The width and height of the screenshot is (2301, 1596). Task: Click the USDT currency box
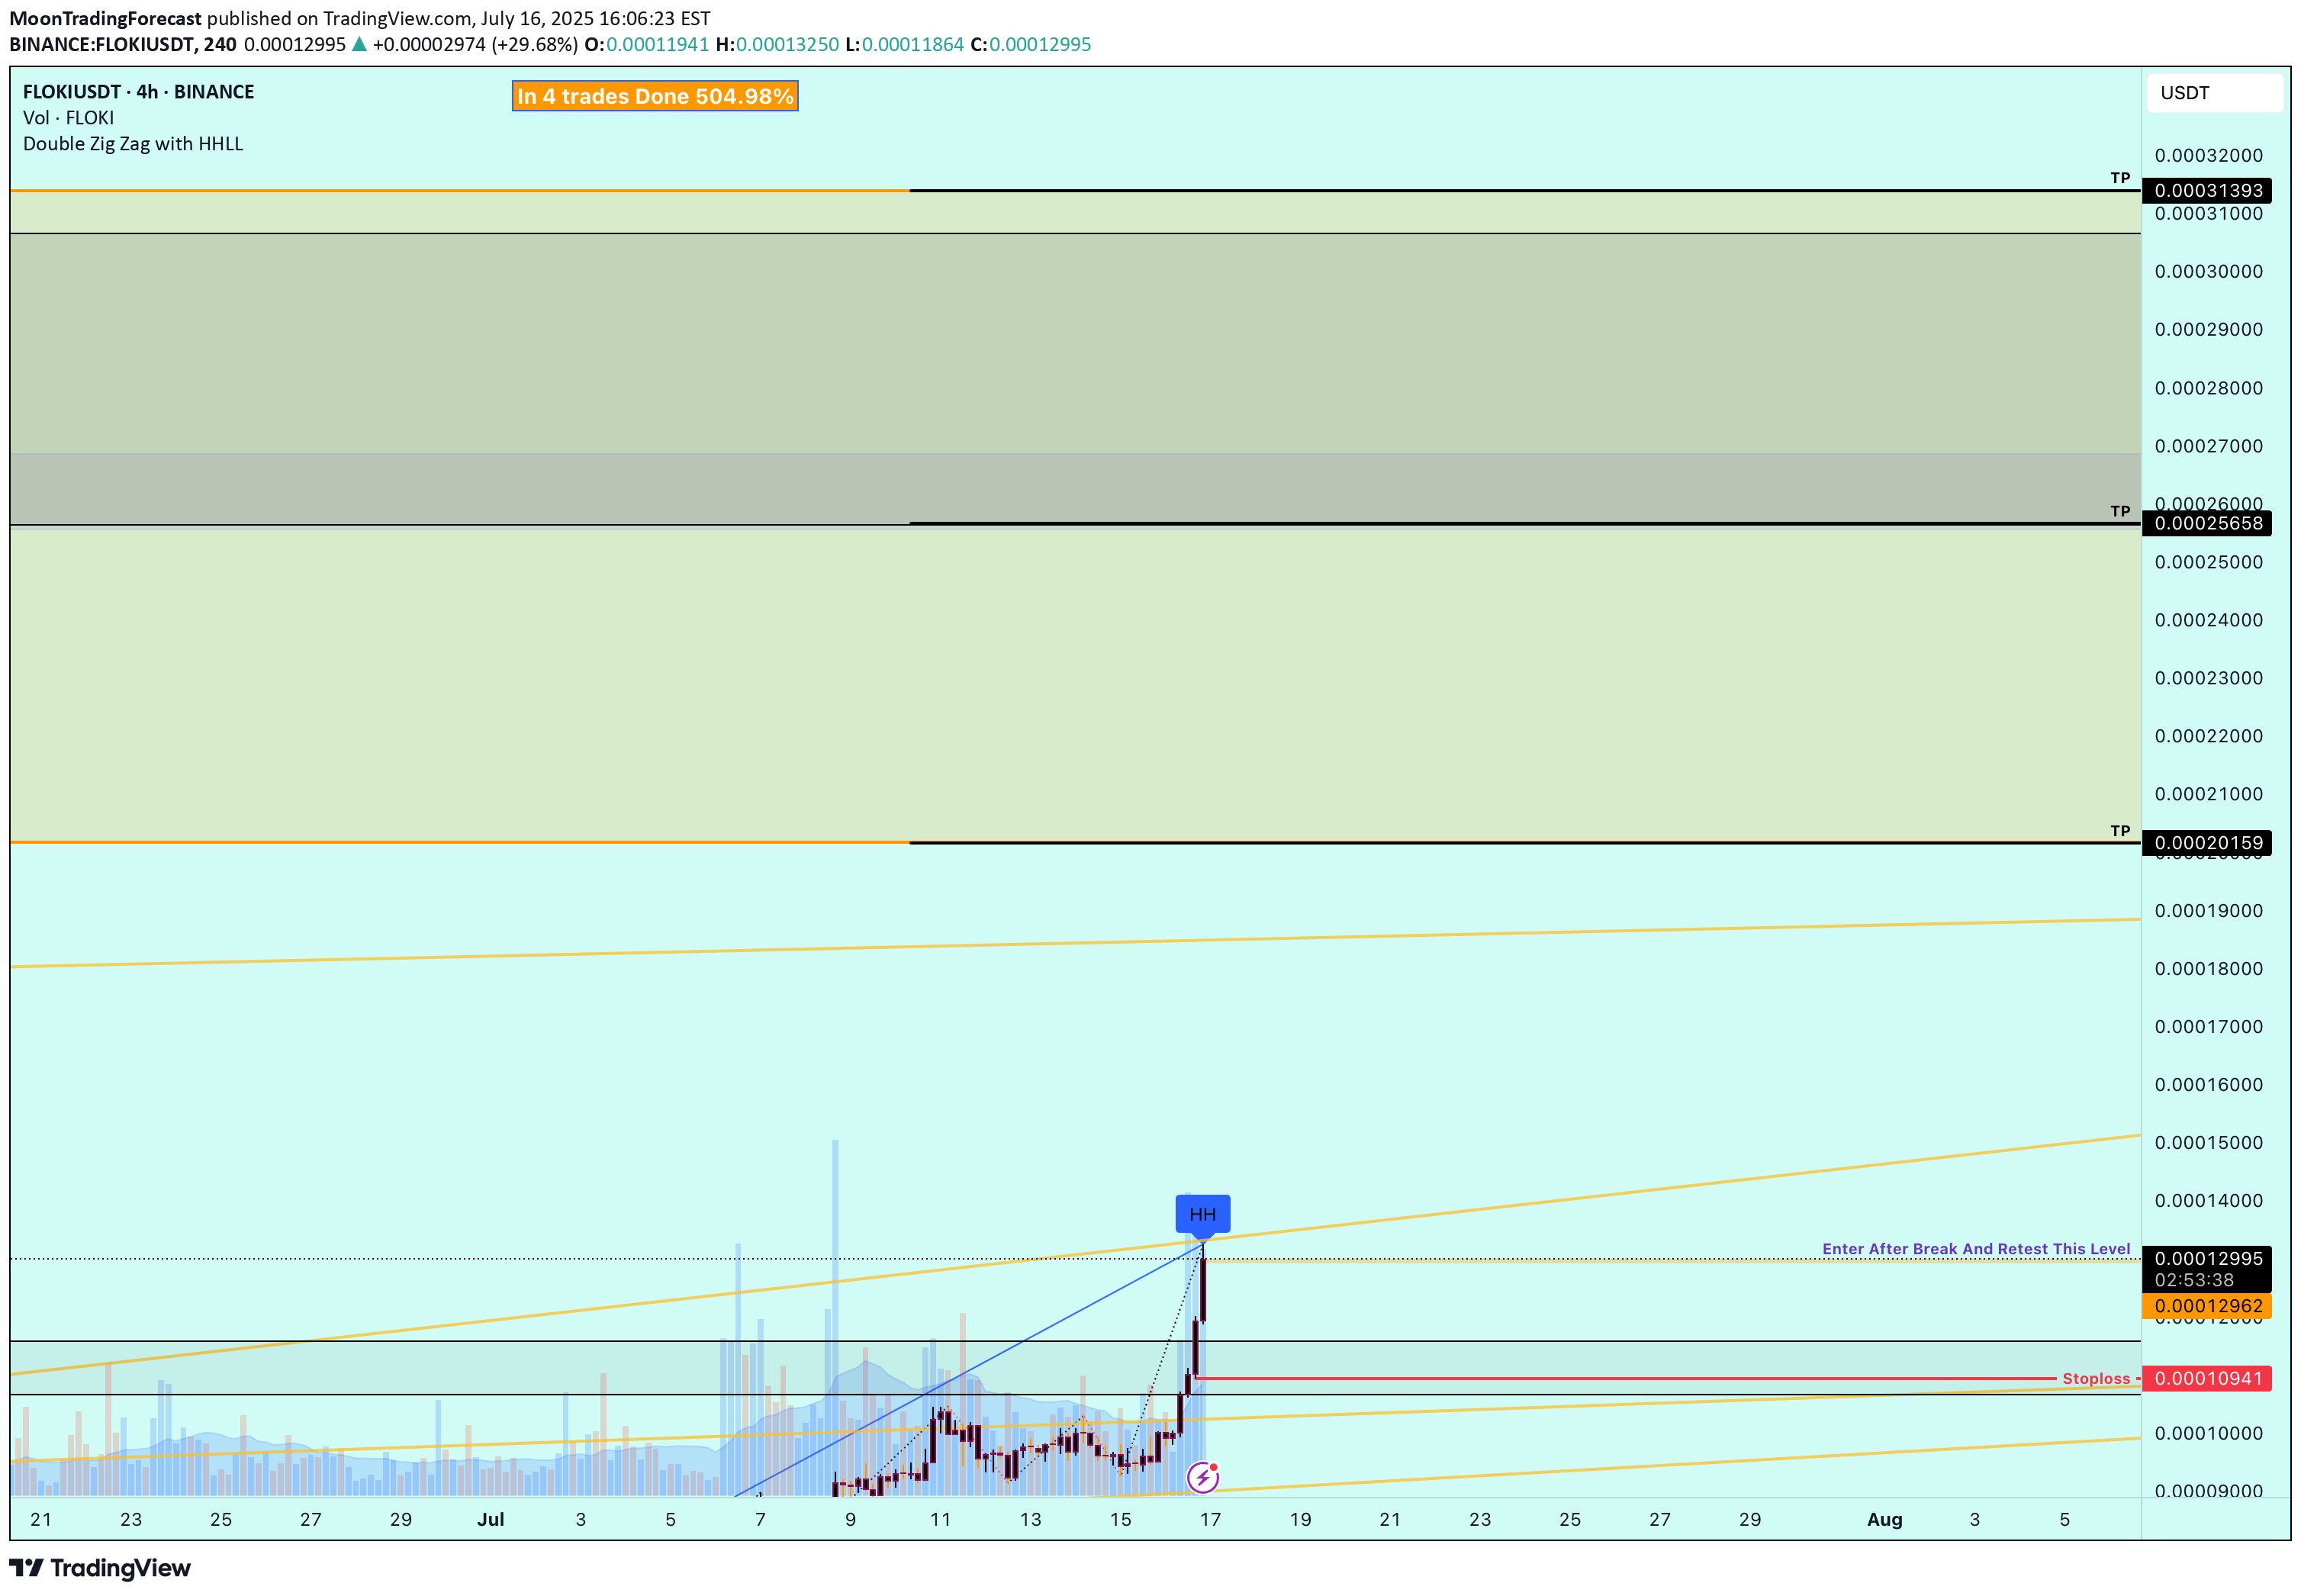tap(2214, 93)
